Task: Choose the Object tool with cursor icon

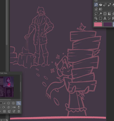Action: pyautogui.click(x=96, y=18)
